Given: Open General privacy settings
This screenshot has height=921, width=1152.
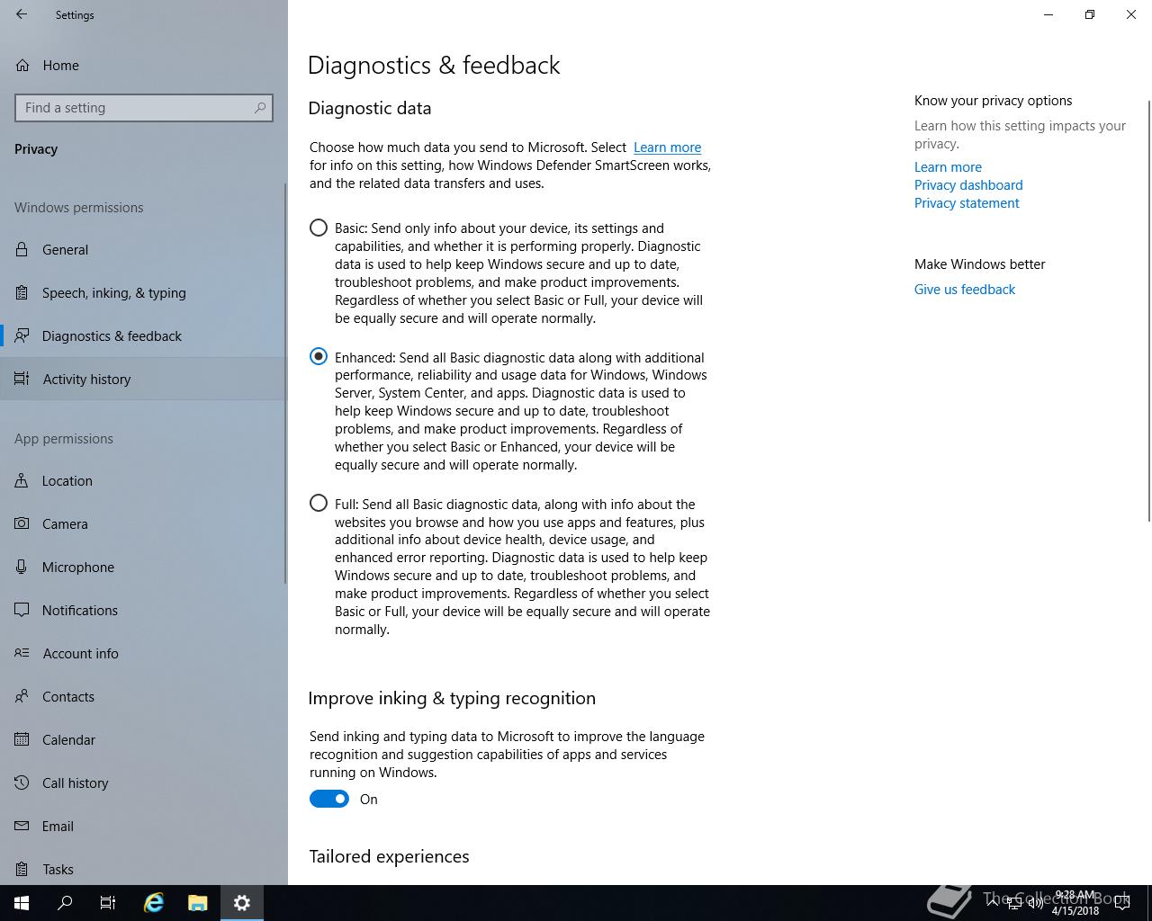Looking at the screenshot, I should (x=144, y=249).
